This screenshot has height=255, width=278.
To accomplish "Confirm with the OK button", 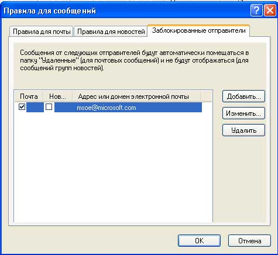I will click(199, 240).
